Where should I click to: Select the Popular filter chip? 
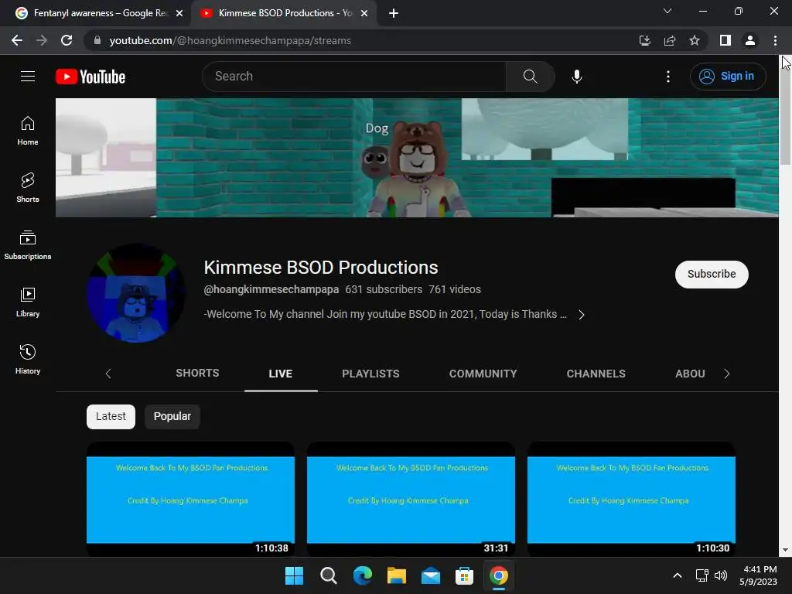point(172,416)
